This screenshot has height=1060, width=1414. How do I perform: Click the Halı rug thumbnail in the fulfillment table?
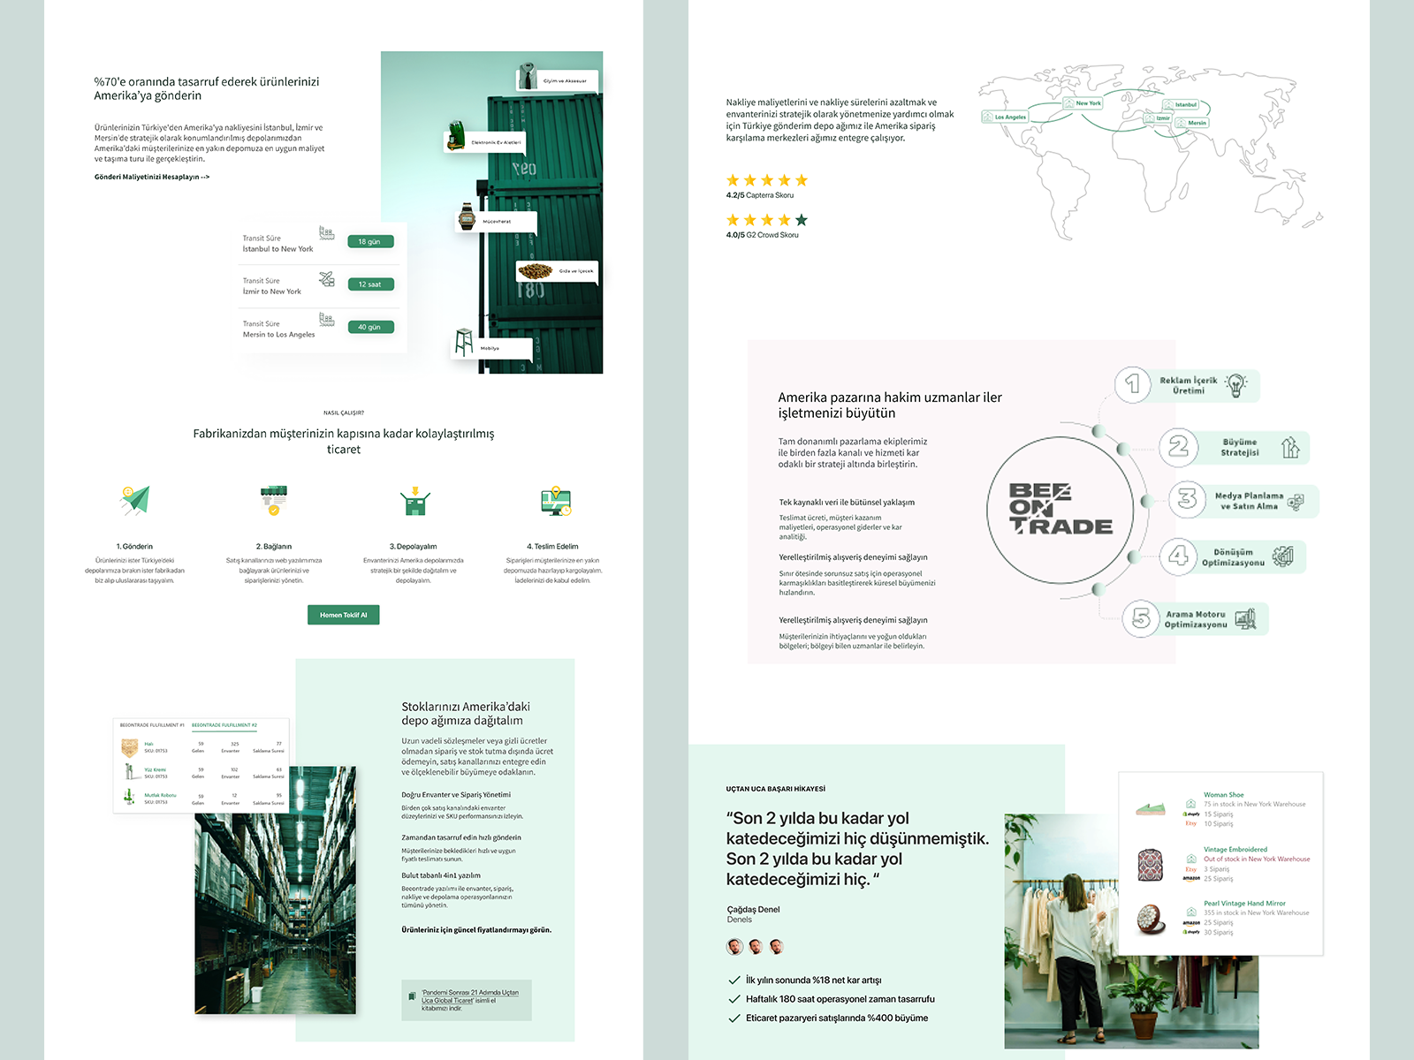tap(130, 747)
